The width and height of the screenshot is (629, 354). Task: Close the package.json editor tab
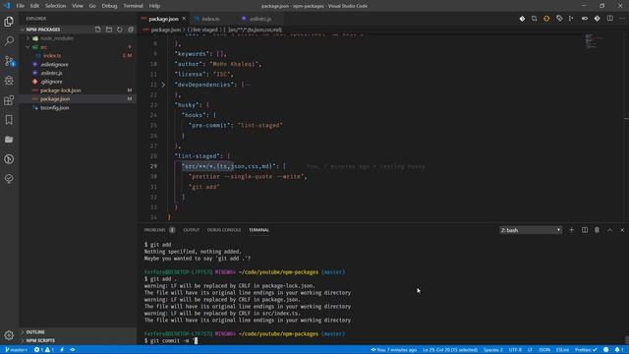[184, 19]
